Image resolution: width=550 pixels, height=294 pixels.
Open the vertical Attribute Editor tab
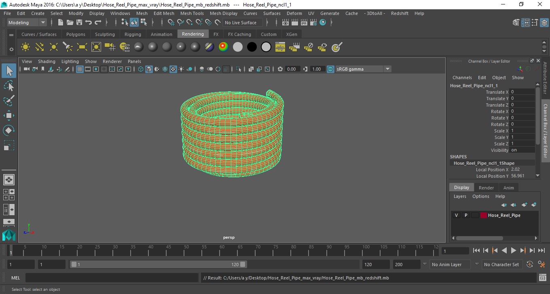(545, 78)
